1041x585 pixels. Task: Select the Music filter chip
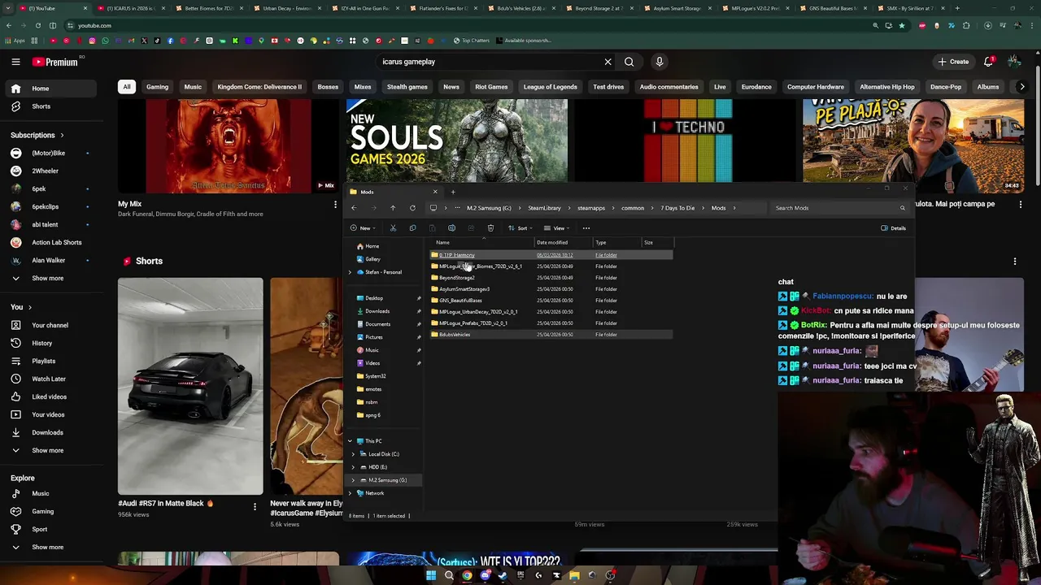(193, 87)
